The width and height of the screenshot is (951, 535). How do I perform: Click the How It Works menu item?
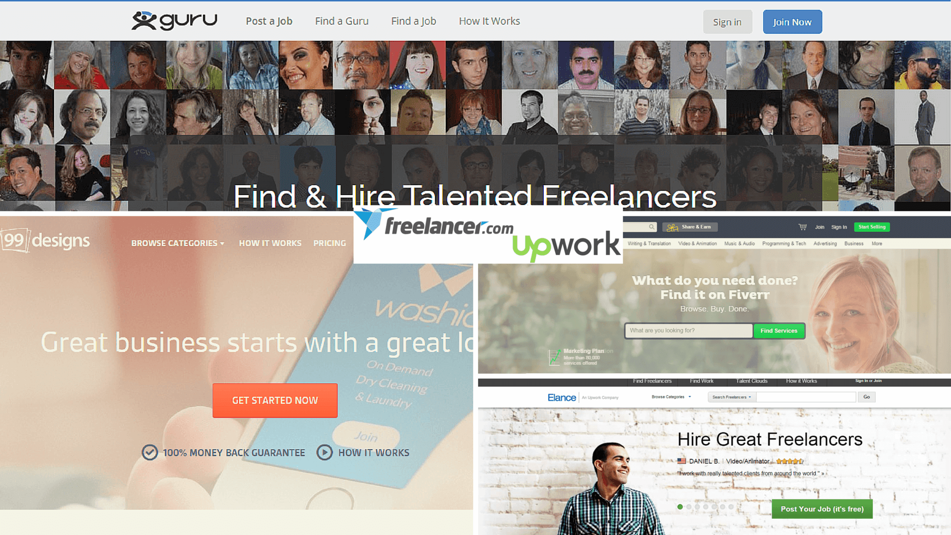pos(489,21)
